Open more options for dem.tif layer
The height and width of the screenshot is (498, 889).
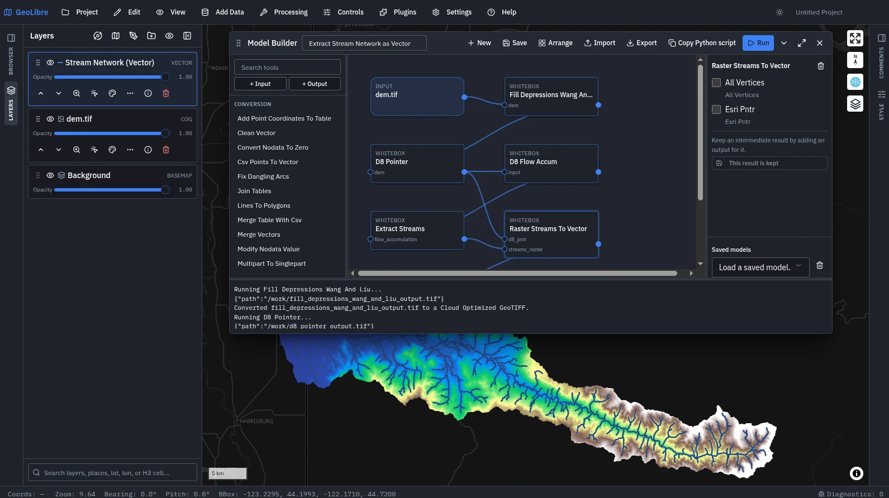click(x=130, y=150)
